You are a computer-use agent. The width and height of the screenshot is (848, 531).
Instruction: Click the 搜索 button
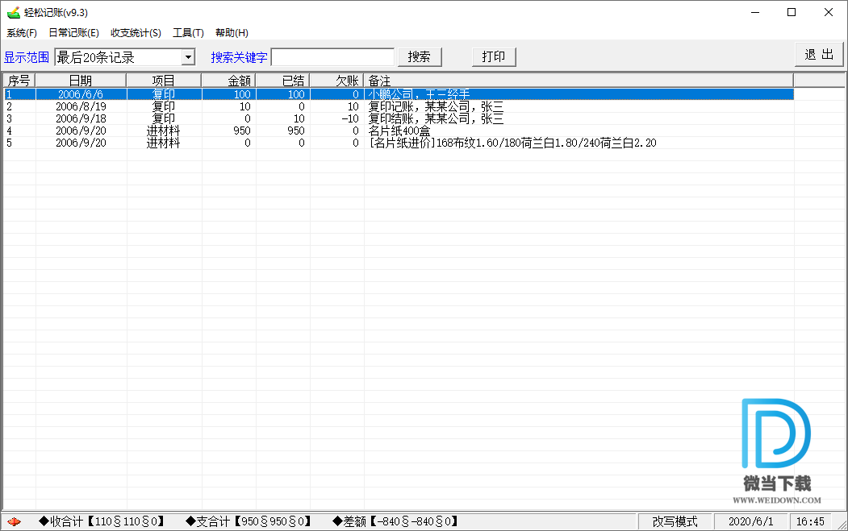(x=420, y=56)
